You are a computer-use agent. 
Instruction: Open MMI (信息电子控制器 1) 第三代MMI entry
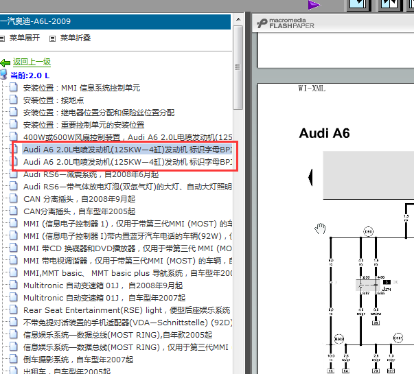click(x=128, y=224)
